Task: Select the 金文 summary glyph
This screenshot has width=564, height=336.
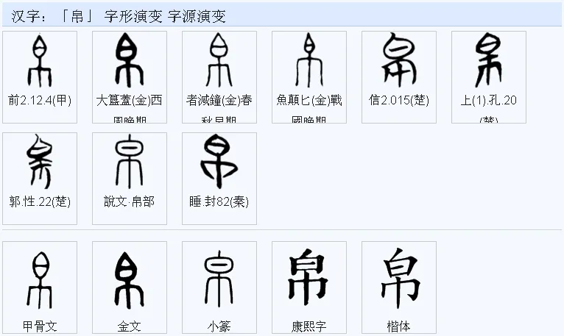Action: click(130, 280)
